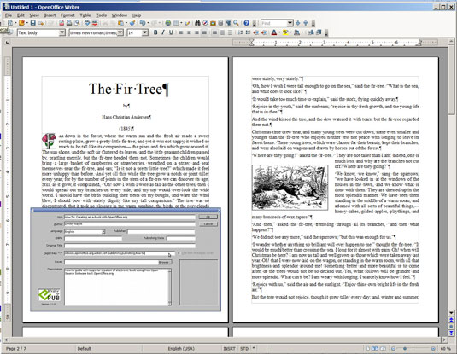Click the Print icon
457x354 pixels.
pyautogui.click(x=69, y=23)
